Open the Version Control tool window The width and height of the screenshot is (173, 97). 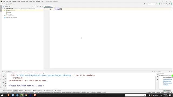pos(7,91)
